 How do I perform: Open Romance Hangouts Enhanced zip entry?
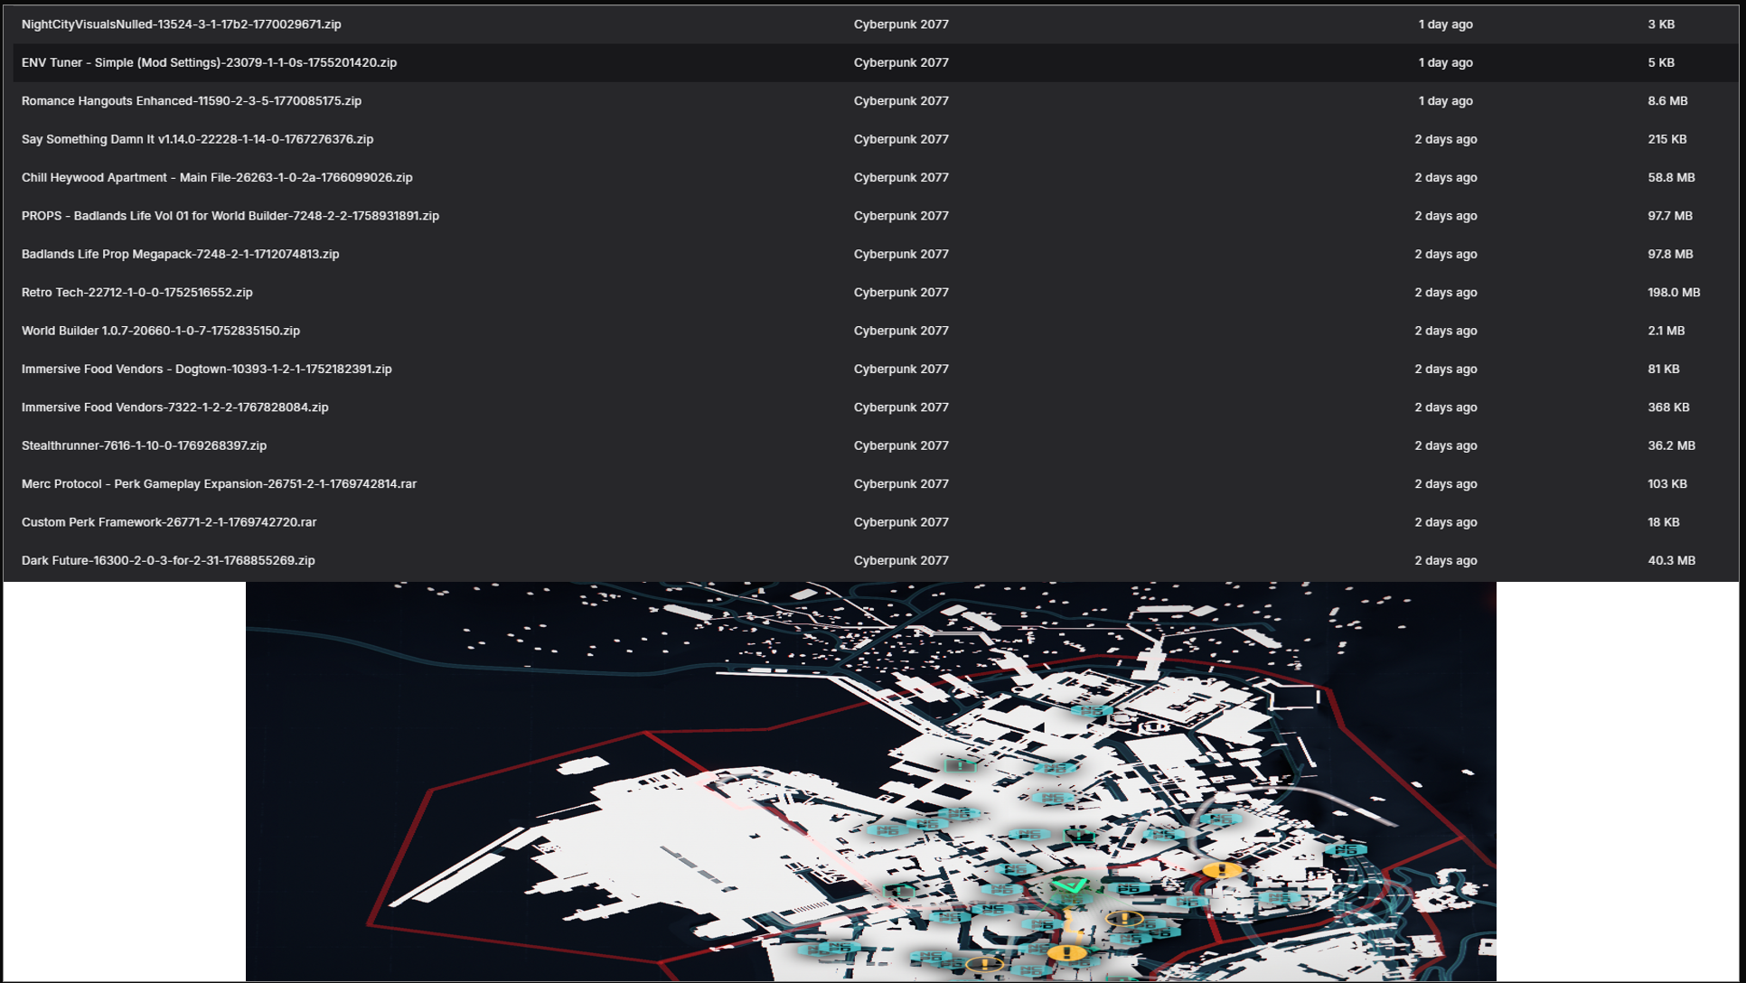click(x=191, y=101)
